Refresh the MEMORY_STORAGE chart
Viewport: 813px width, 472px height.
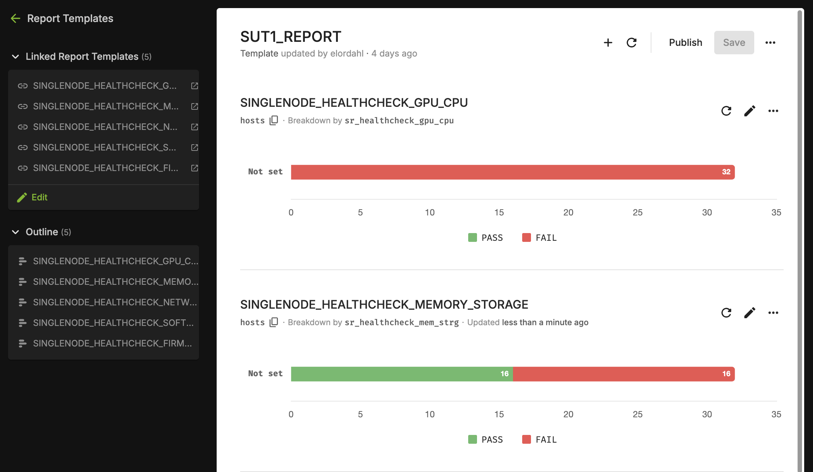(726, 313)
